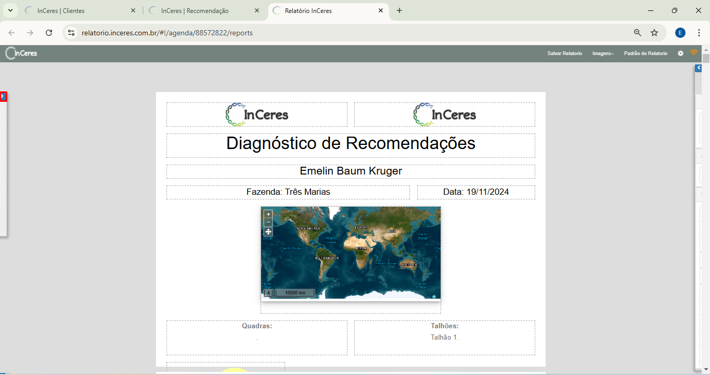The width and height of the screenshot is (710, 375).
Task: Go back in browser history
Action: [11, 33]
